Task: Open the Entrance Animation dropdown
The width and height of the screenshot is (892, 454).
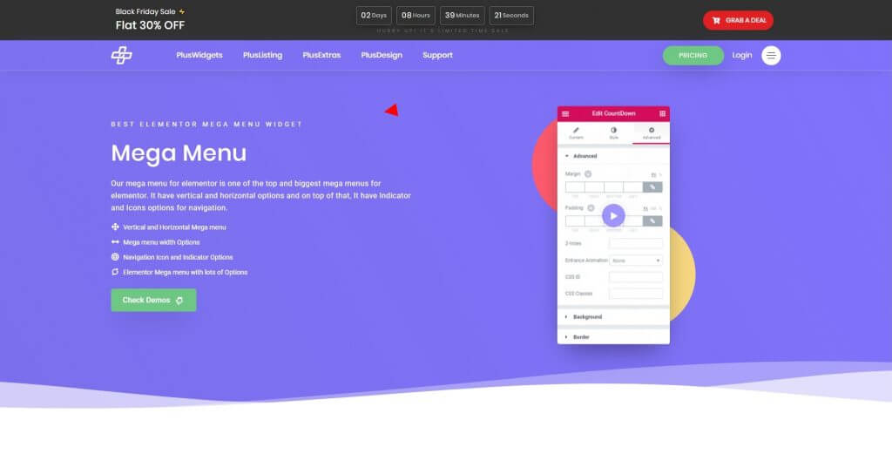Action: tap(635, 261)
